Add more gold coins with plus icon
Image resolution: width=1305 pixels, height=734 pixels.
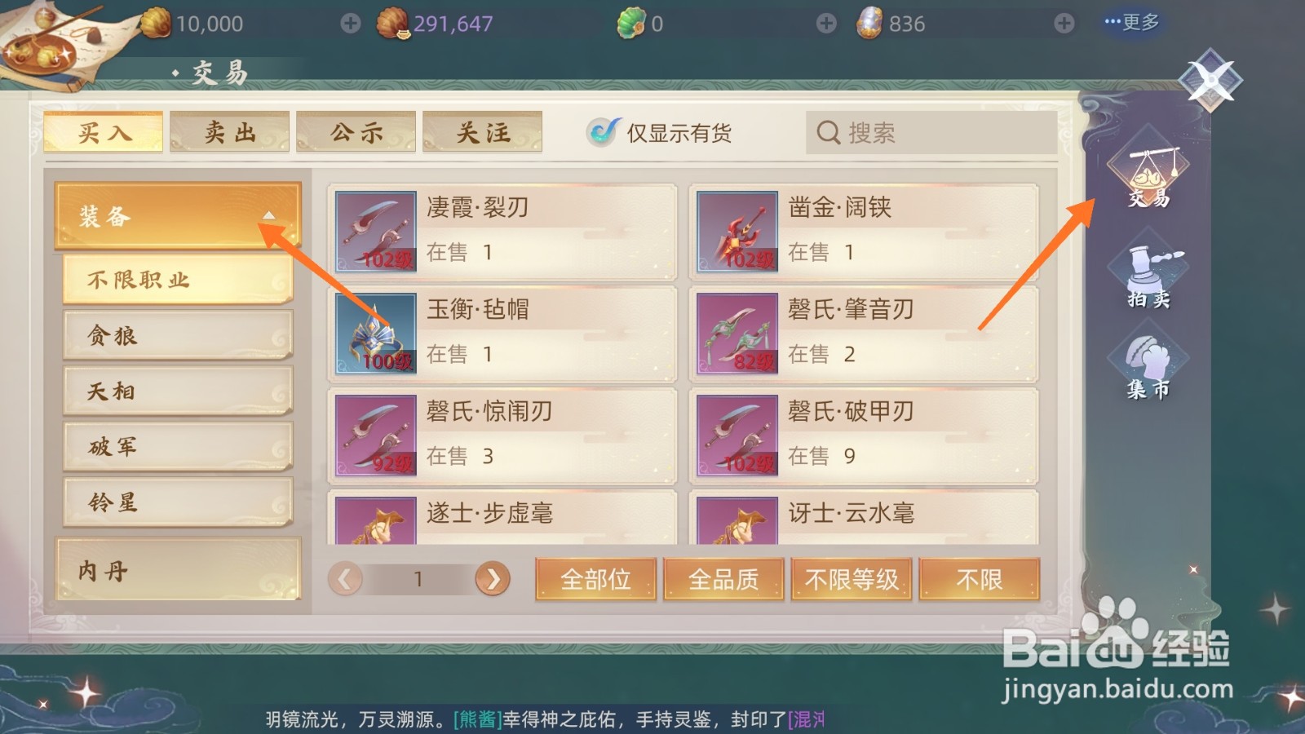(351, 24)
